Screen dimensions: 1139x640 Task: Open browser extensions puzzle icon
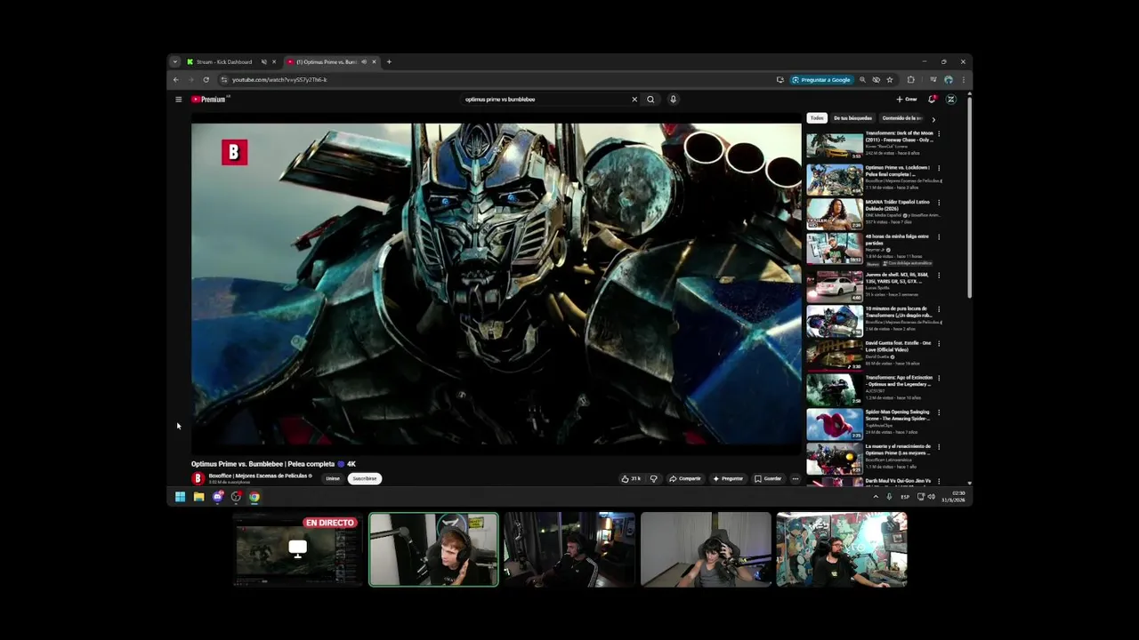[x=910, y=80]
